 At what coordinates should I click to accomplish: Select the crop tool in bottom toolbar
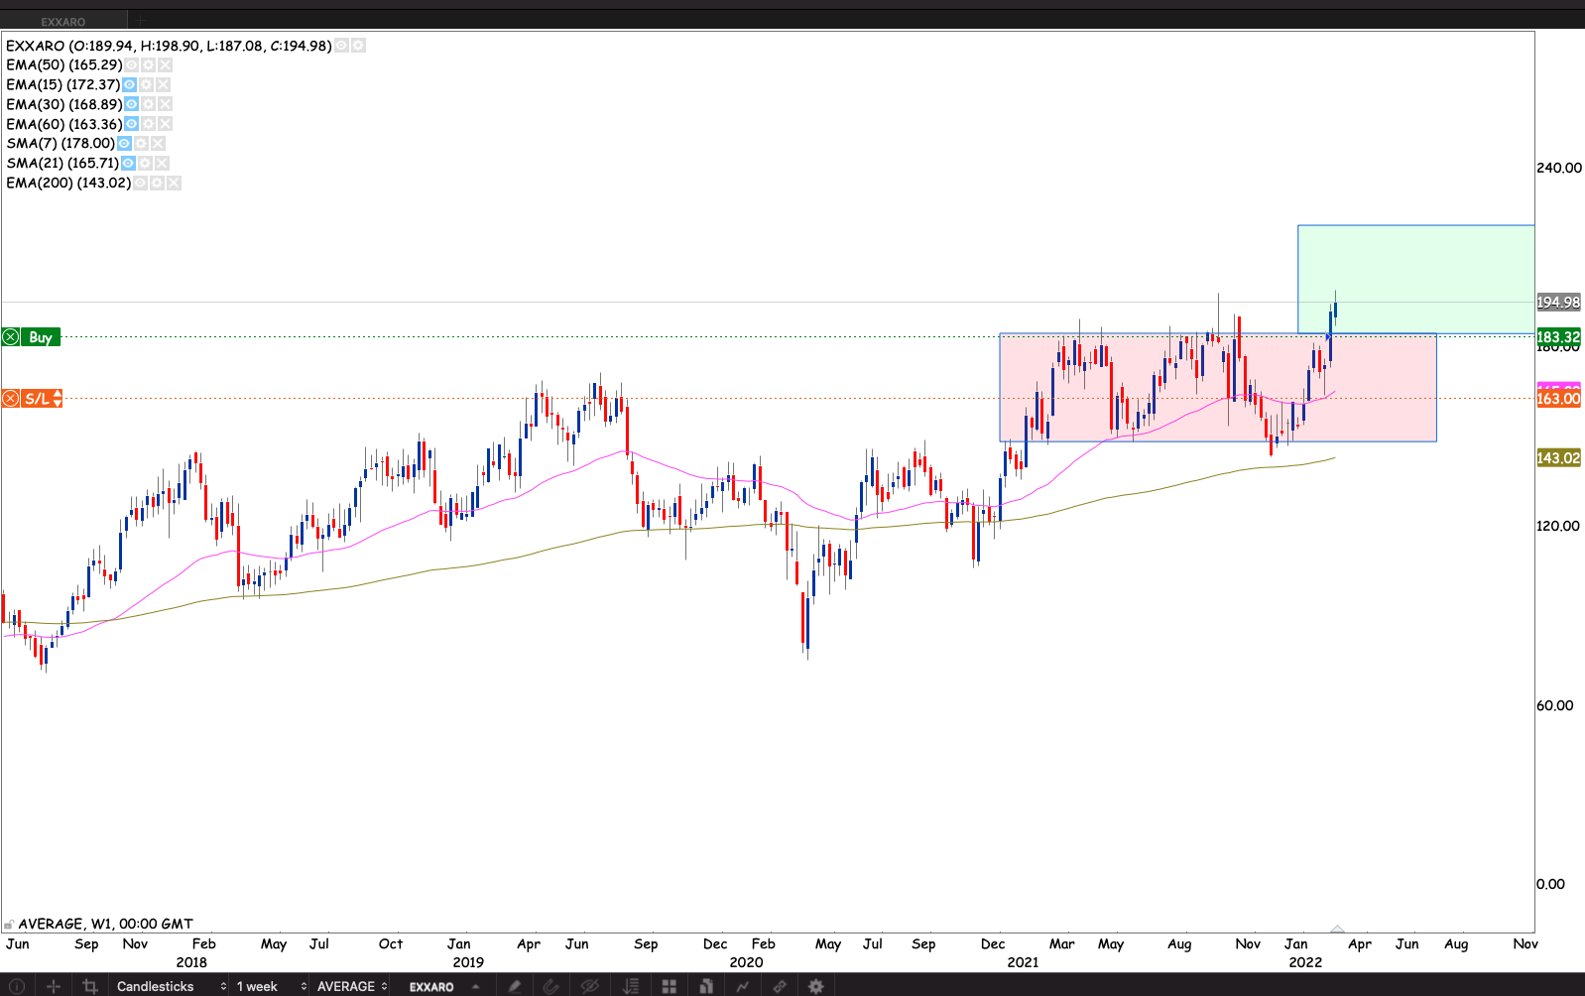click(90, 986)
